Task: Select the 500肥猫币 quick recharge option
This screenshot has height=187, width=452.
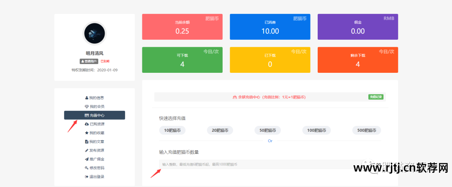Action: click(367, 131)
